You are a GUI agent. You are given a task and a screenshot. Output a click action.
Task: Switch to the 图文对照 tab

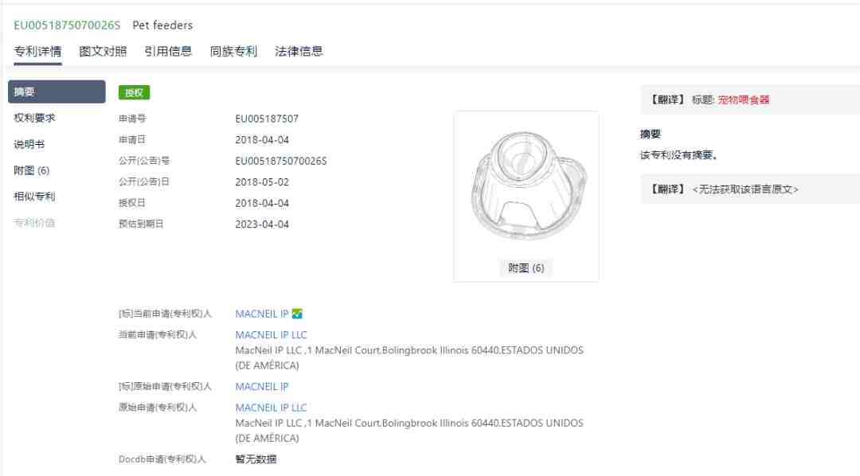103,52
